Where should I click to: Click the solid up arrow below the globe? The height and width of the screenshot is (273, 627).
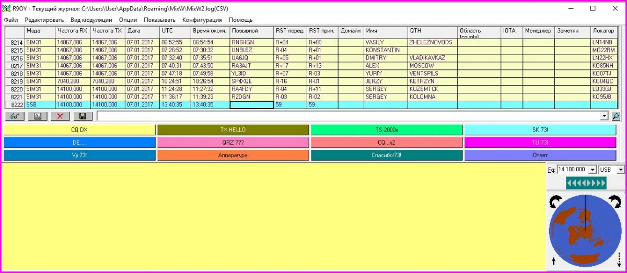[553, 261]
